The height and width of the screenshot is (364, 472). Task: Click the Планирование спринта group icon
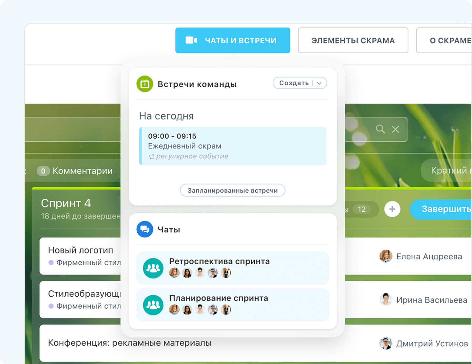[x=153, y=305]
